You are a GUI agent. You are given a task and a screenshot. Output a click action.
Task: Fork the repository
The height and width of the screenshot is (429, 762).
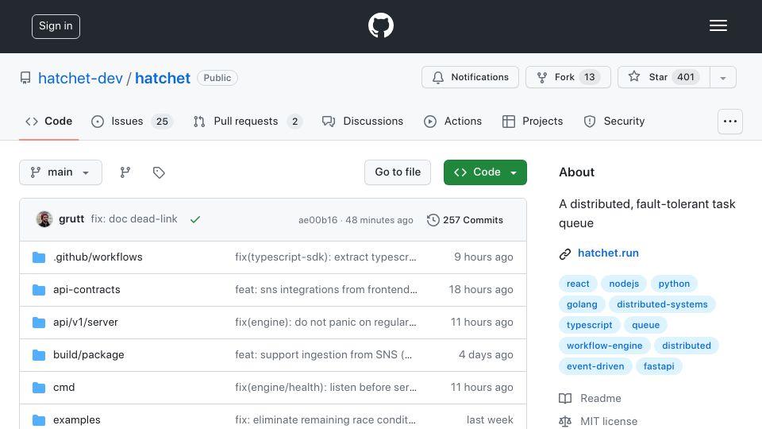coord(568,77)
